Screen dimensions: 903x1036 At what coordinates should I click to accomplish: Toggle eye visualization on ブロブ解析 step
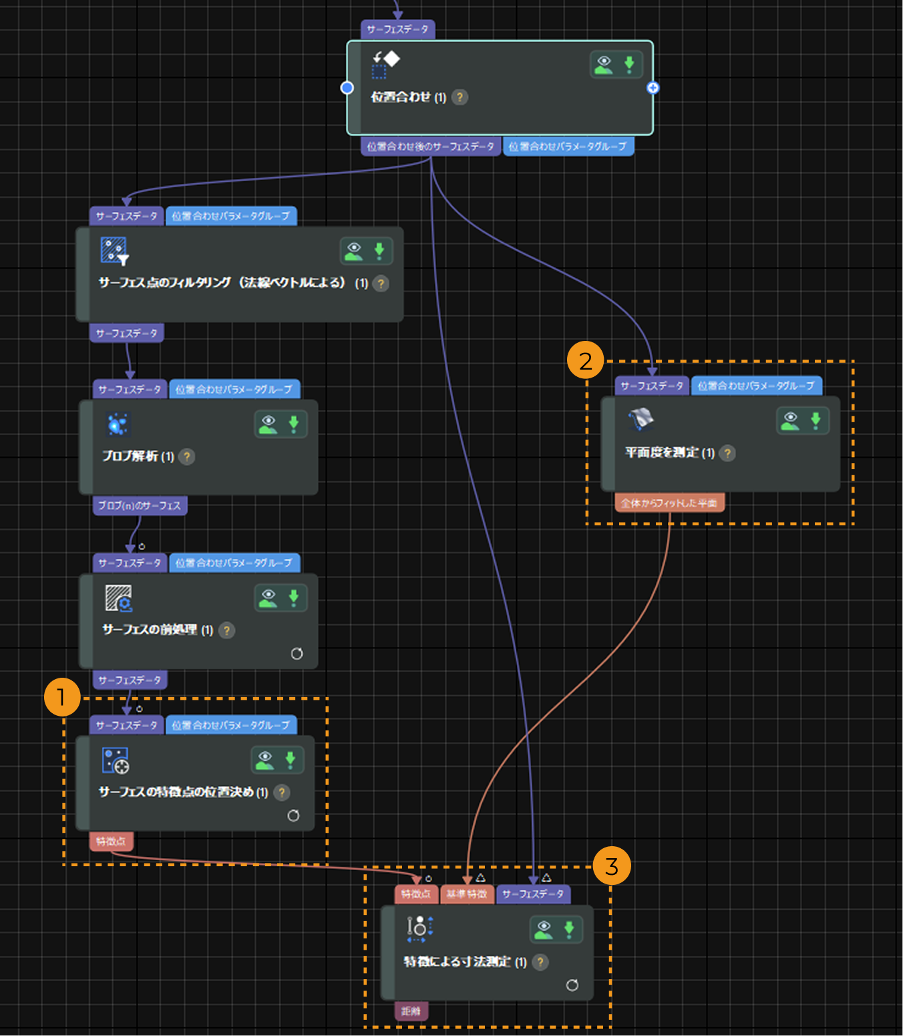click(268, 424)
